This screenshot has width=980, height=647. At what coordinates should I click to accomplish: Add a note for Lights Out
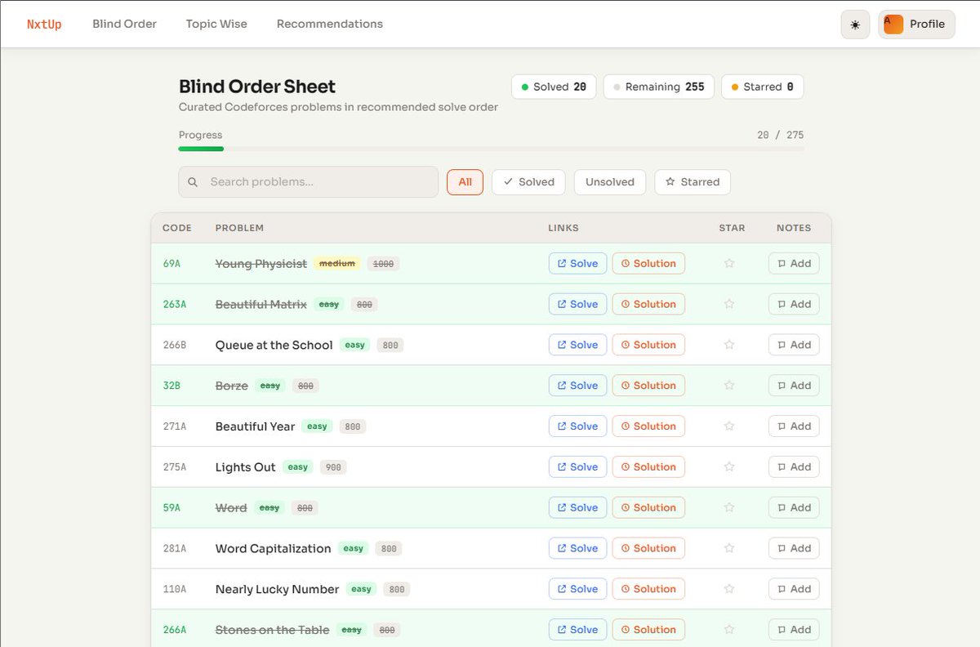(794, 467)
